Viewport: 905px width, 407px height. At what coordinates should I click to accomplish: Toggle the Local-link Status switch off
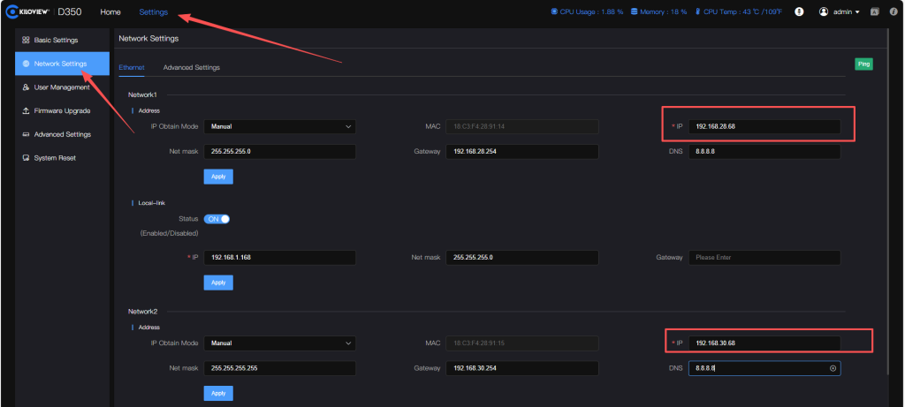(217, 219)
